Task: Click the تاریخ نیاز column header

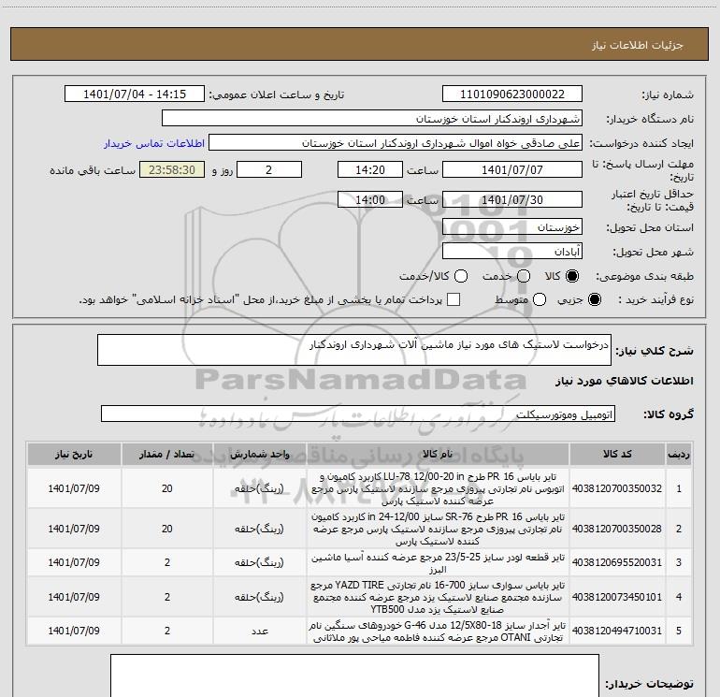Action: point(74,455)
